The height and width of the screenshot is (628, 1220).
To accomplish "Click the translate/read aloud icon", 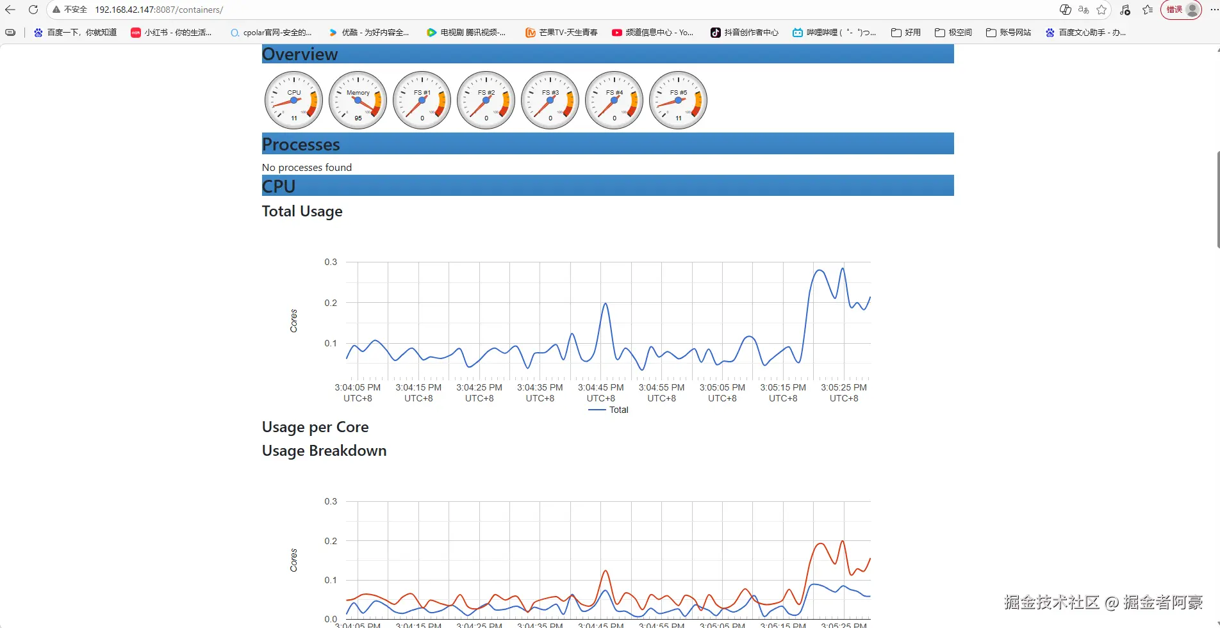I will [1084, 10].
